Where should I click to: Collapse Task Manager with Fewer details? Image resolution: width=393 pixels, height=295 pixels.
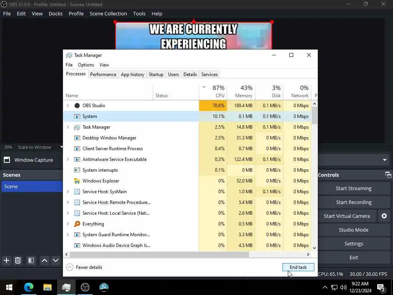point(84,267)
